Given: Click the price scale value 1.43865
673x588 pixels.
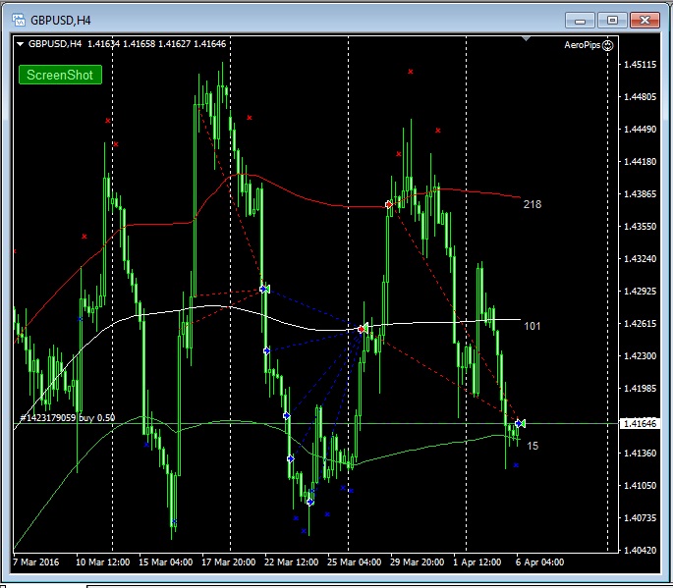Looking at the screenshot, I should click(x=640, y=193).
